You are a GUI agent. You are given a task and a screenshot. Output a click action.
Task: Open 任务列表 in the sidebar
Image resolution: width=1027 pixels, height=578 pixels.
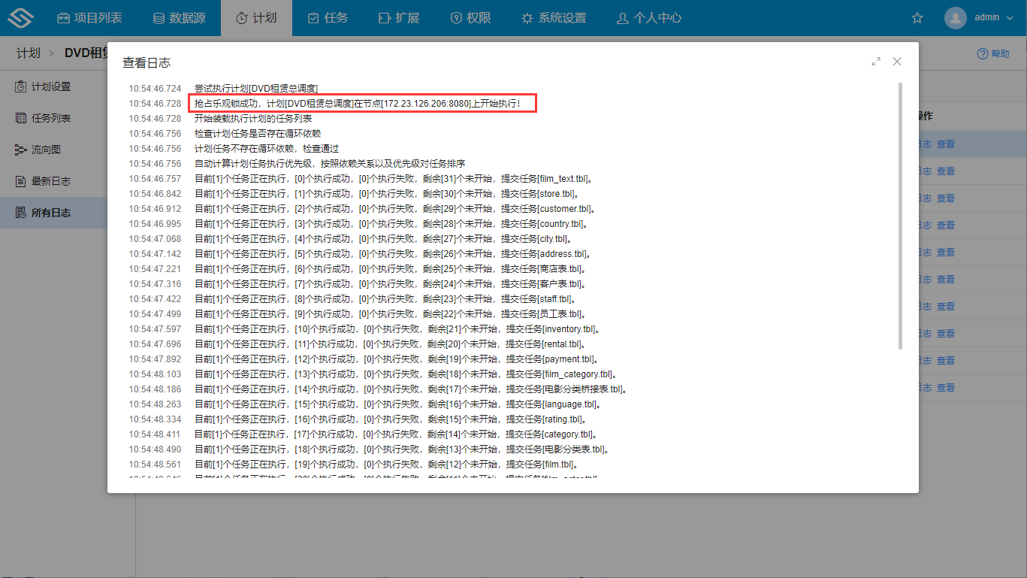pyautogui.click(x=50, y=118)
